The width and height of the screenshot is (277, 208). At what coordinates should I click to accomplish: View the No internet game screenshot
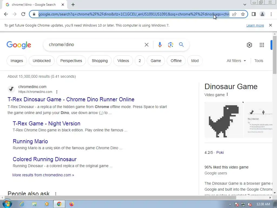tap(258, 120)
